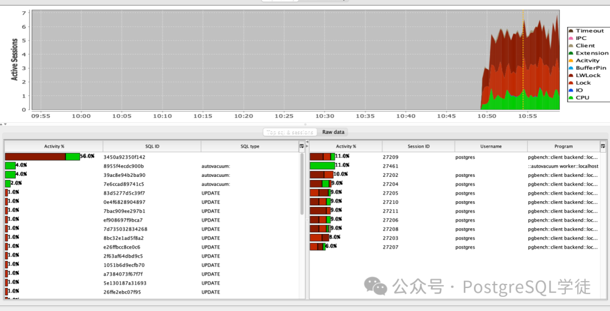
Task: Click LWLock legend color swatch
Action: coord(570,75)
